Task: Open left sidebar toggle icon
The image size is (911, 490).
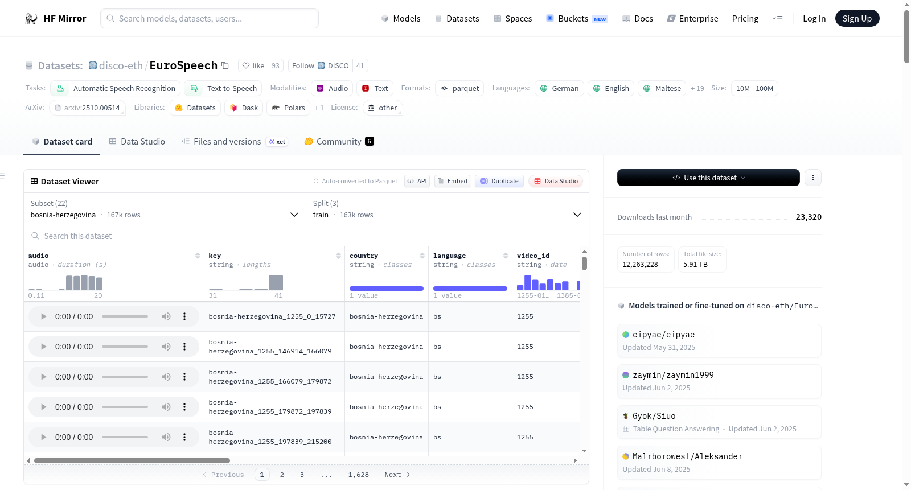Action: [3, 176]
